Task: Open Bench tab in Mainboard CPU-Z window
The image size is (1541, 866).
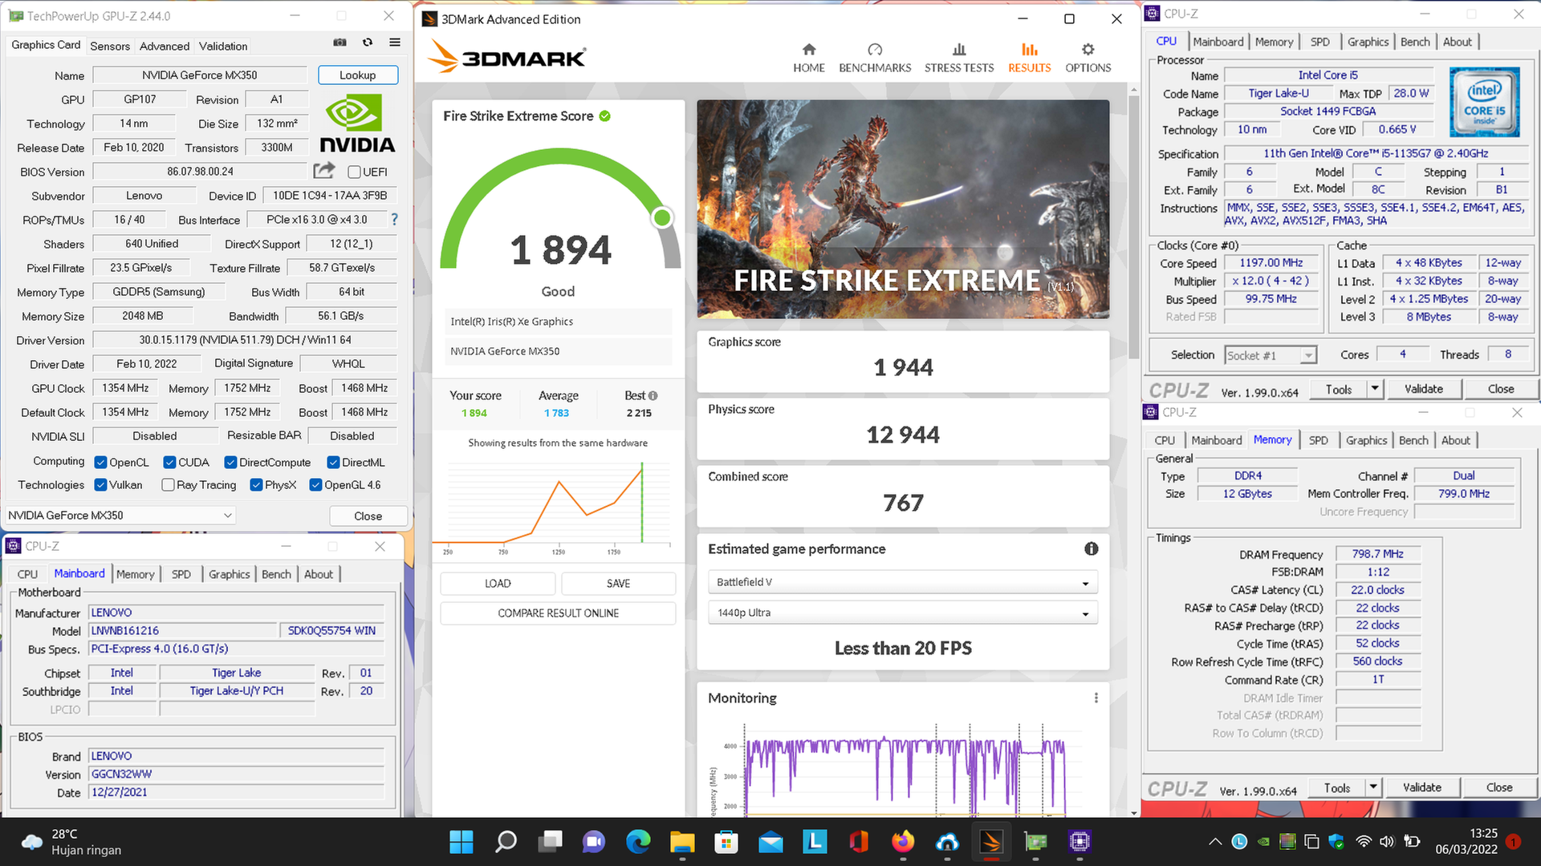Action: (276, 574)
